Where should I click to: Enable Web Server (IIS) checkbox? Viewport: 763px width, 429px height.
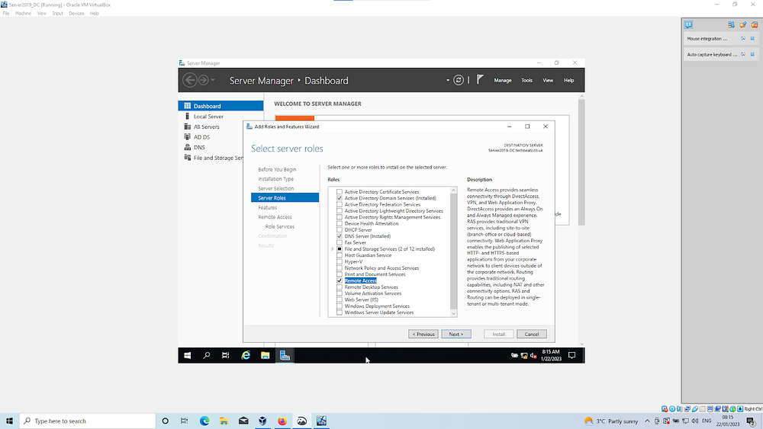coord(340,299)
